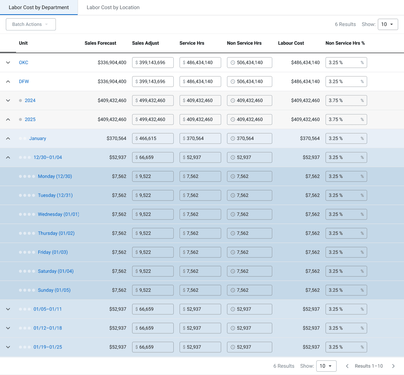Open the 2025 year link

[x=30, y=120]
